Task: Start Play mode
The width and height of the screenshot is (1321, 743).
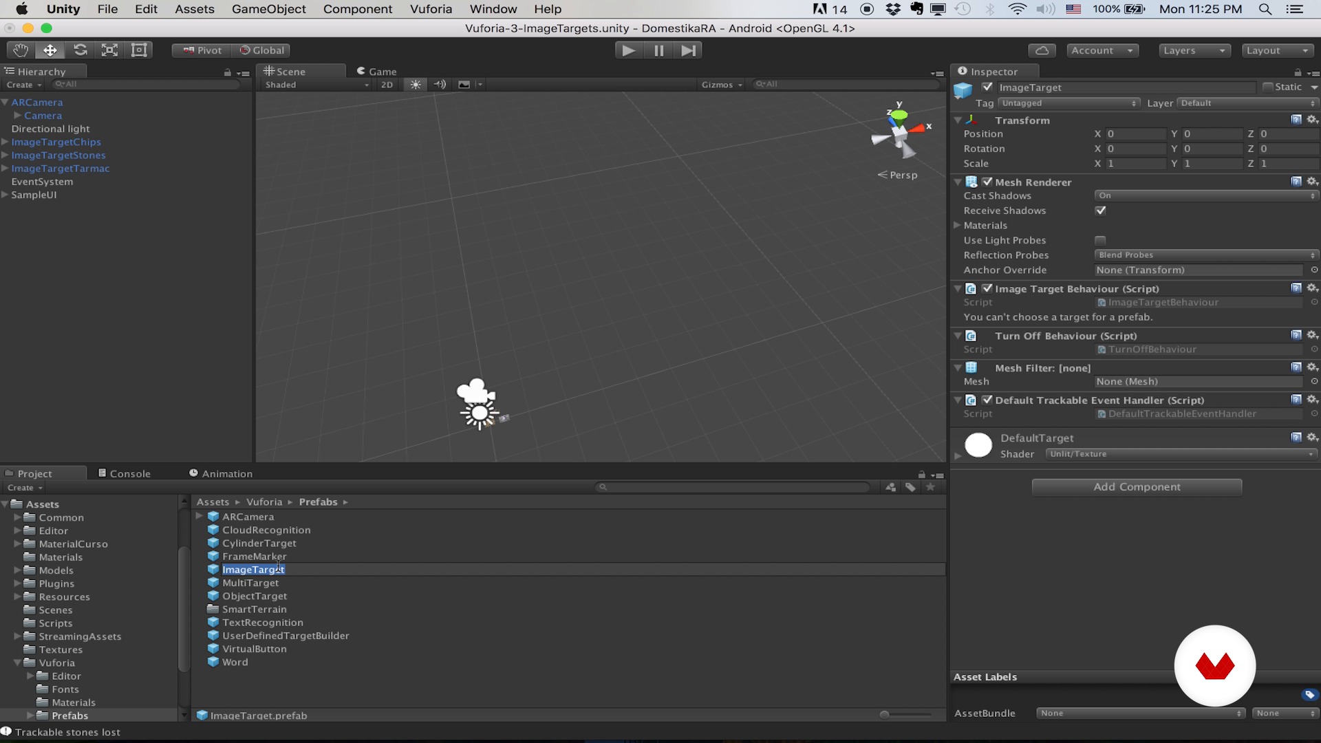Action: pos(628,50)
